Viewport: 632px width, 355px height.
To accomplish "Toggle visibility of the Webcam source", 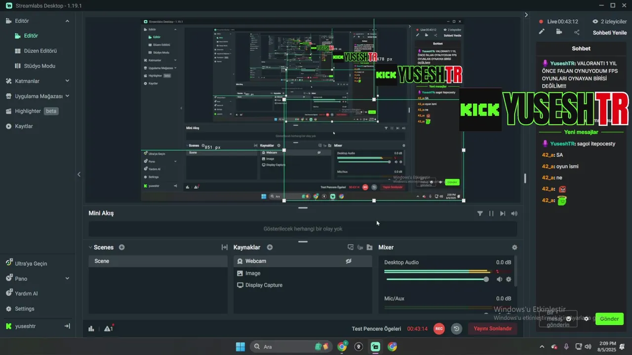I will pyautogui.click(x=349, y=261).
